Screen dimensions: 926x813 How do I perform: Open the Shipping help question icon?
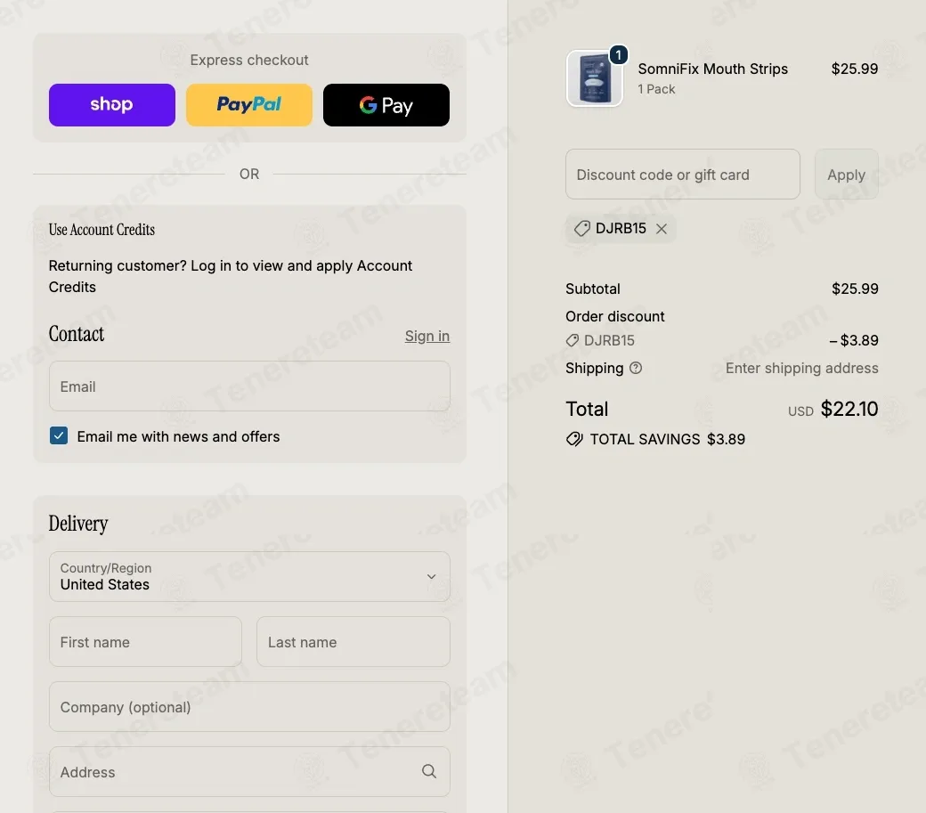(636, 368)
